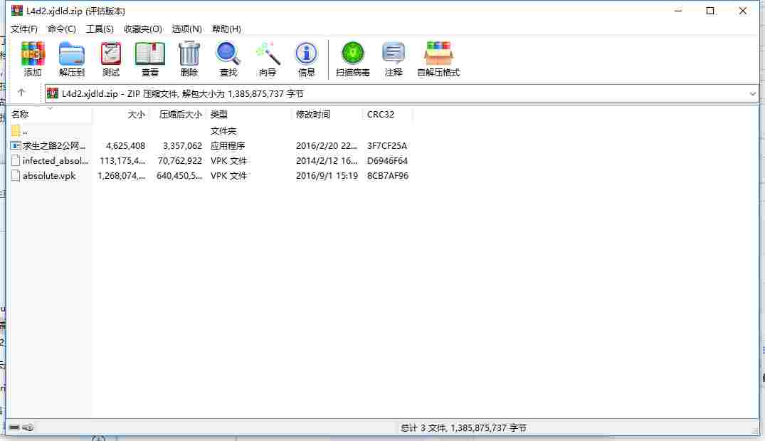Click the parent folder icon
Viewport: 765px width, 441px height.
(x=16, y=130)
